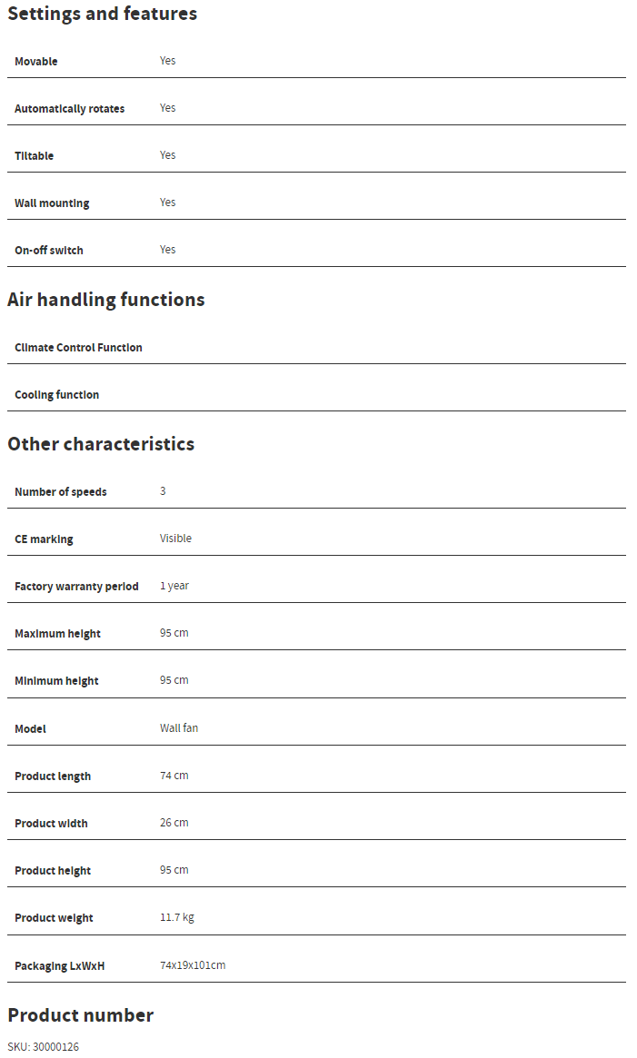
Task: Click the 'Maximum height' label
Action: pos(57,634)
